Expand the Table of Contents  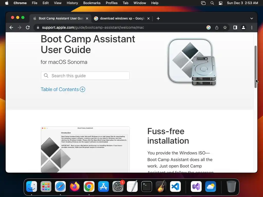tap(63, 89)
